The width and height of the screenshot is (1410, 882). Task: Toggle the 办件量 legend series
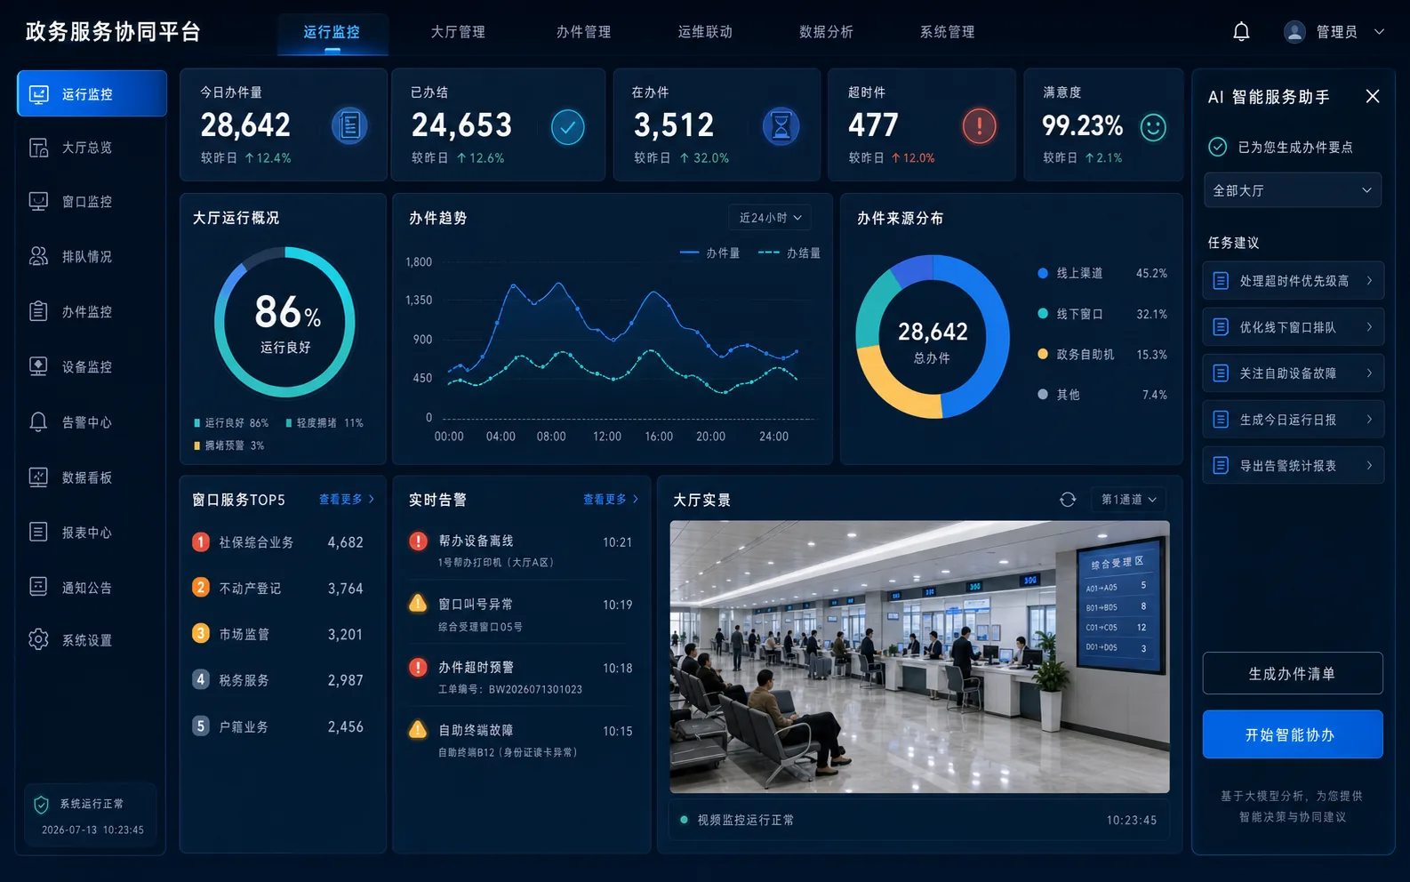point(710,253)
